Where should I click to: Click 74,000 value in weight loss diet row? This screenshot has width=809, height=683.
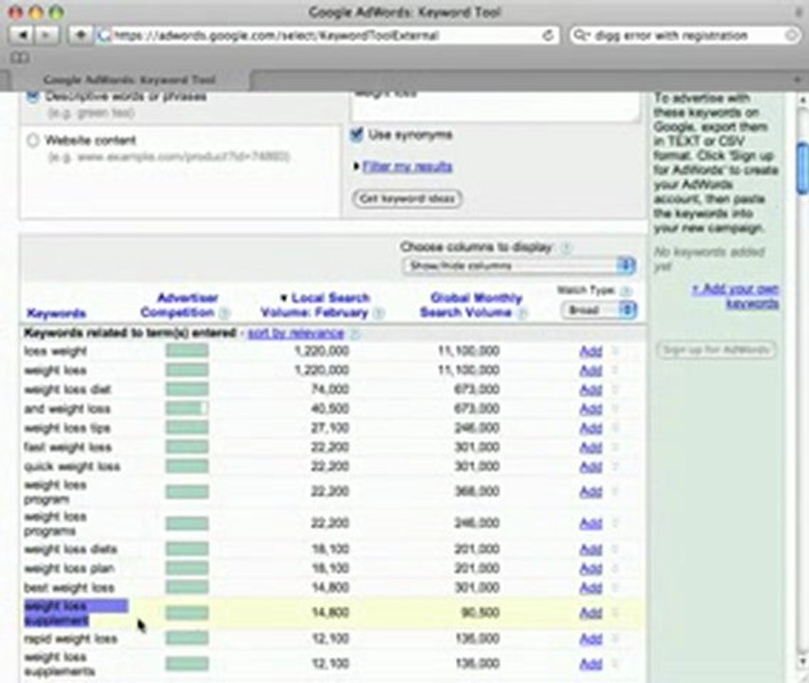(x=330, y=390)
